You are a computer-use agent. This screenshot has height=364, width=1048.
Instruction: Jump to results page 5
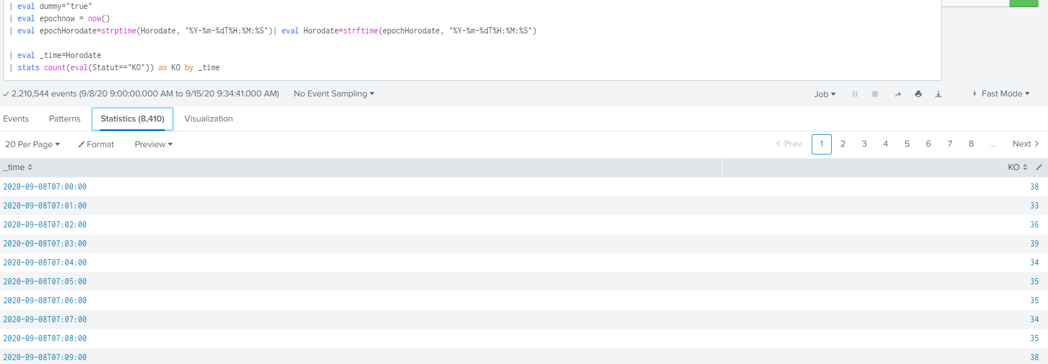(907, 144)
